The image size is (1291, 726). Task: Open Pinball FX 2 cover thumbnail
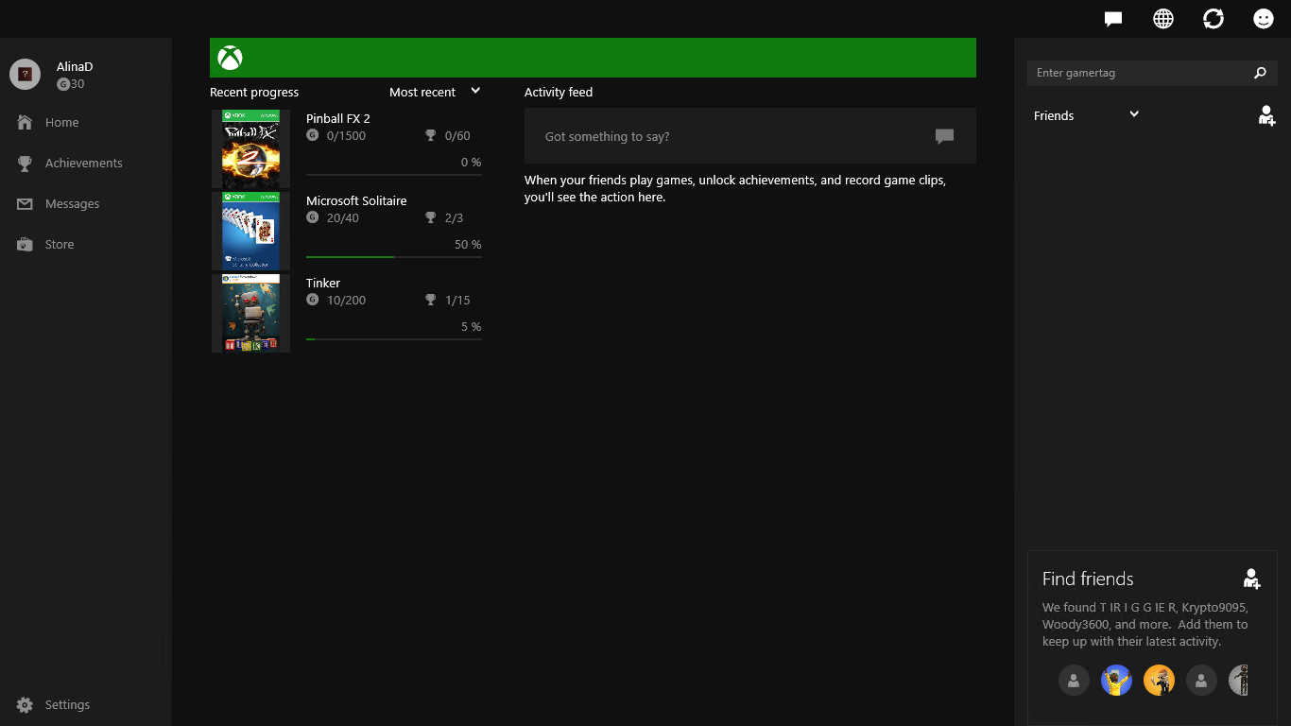coord(250,148)
